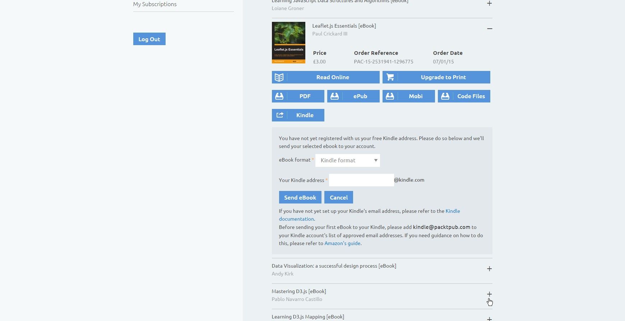Click the author name Pablo Navarro Castillo
Image resolution: width=625 pixels, height=321 pixels.
tap(297, 299)
